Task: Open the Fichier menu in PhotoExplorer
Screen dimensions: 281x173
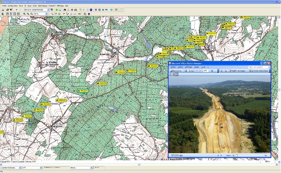Action: (4, 6)
